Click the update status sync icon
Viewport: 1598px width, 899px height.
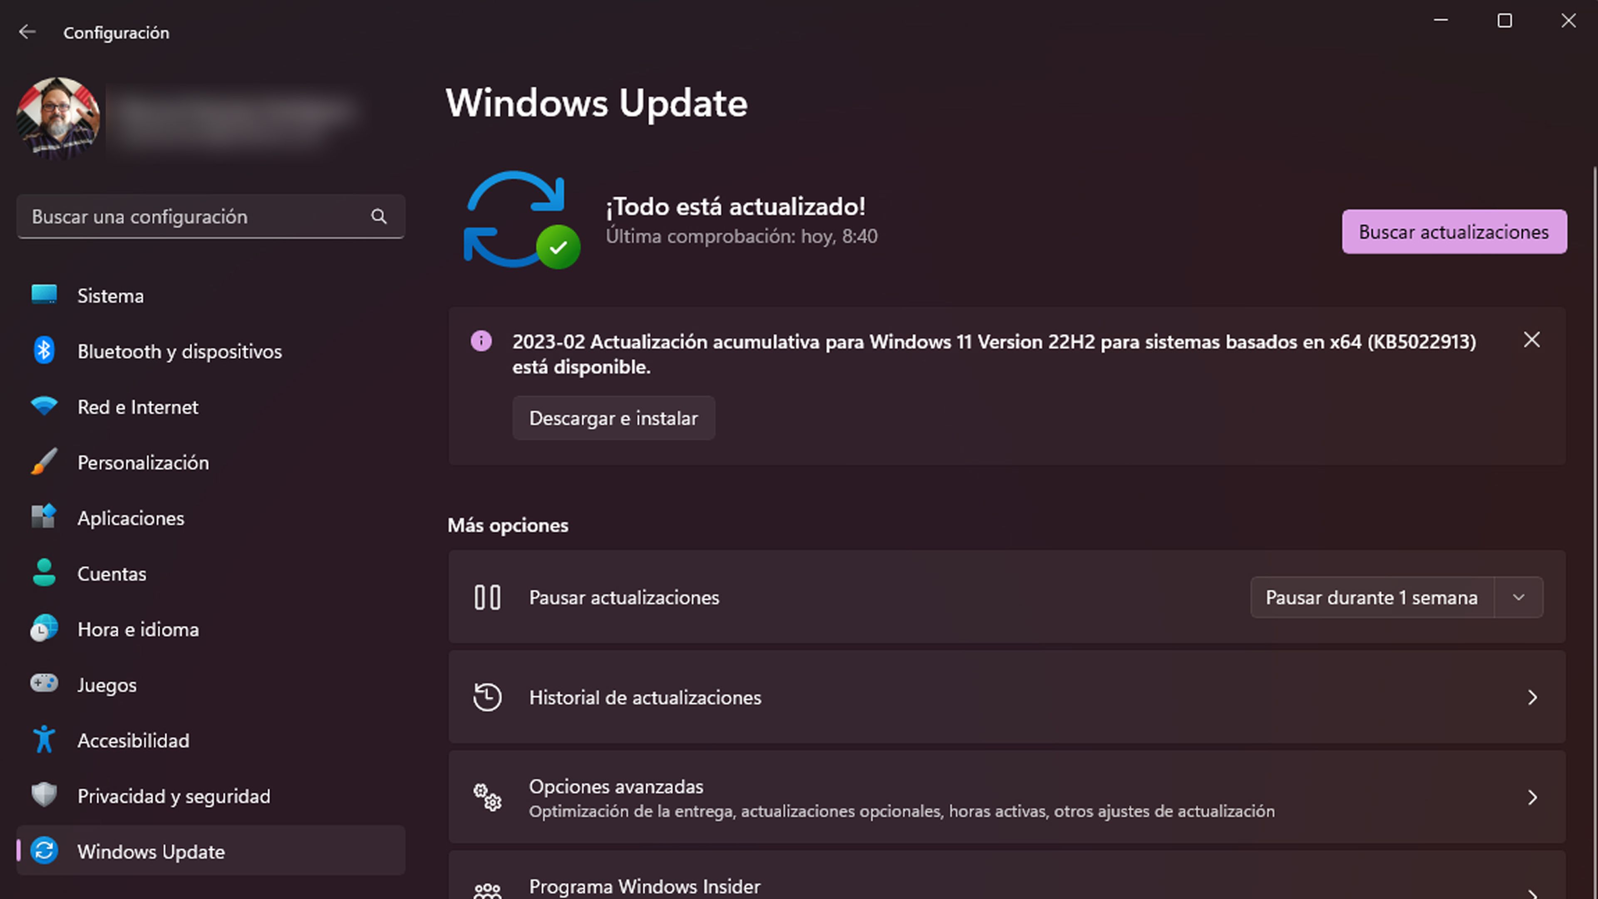(x=522, y=220)
